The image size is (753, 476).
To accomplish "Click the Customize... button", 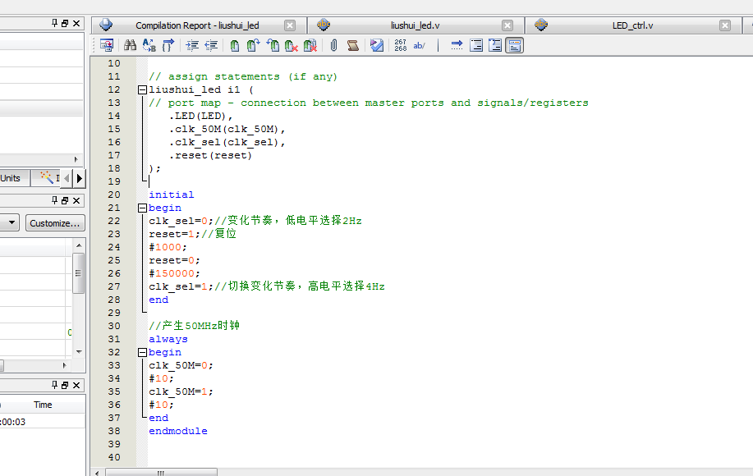I will tap(55, 223).
